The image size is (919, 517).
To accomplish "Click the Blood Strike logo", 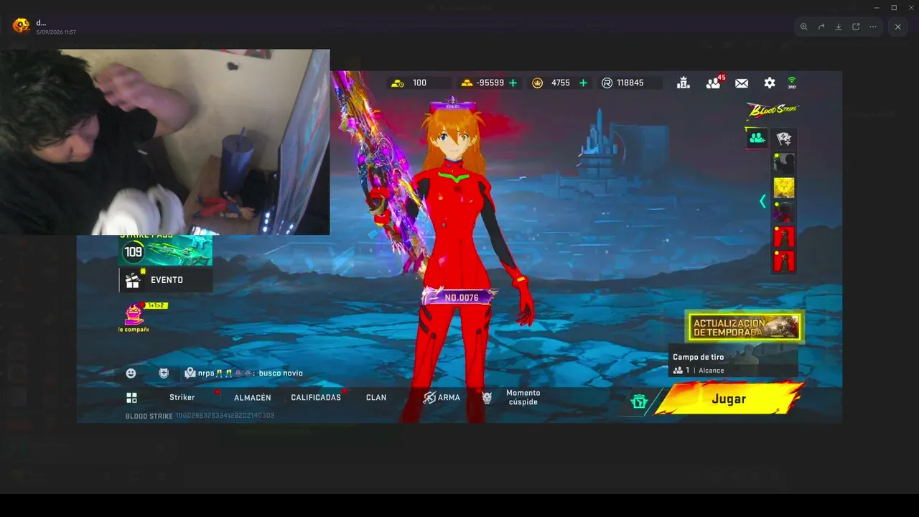I will 773,110.
